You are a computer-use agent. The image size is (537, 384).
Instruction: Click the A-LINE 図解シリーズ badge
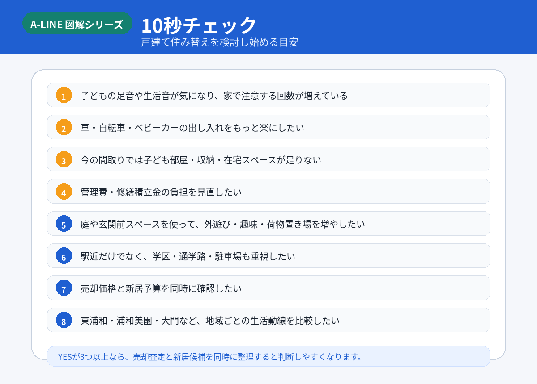(x=77, y=23)
